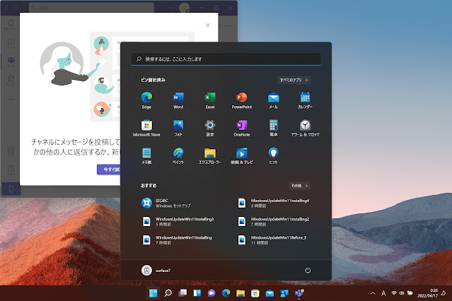The image size is (452, 301).
Task: Open Mail from the taskbar
Action: pos(270,293)
